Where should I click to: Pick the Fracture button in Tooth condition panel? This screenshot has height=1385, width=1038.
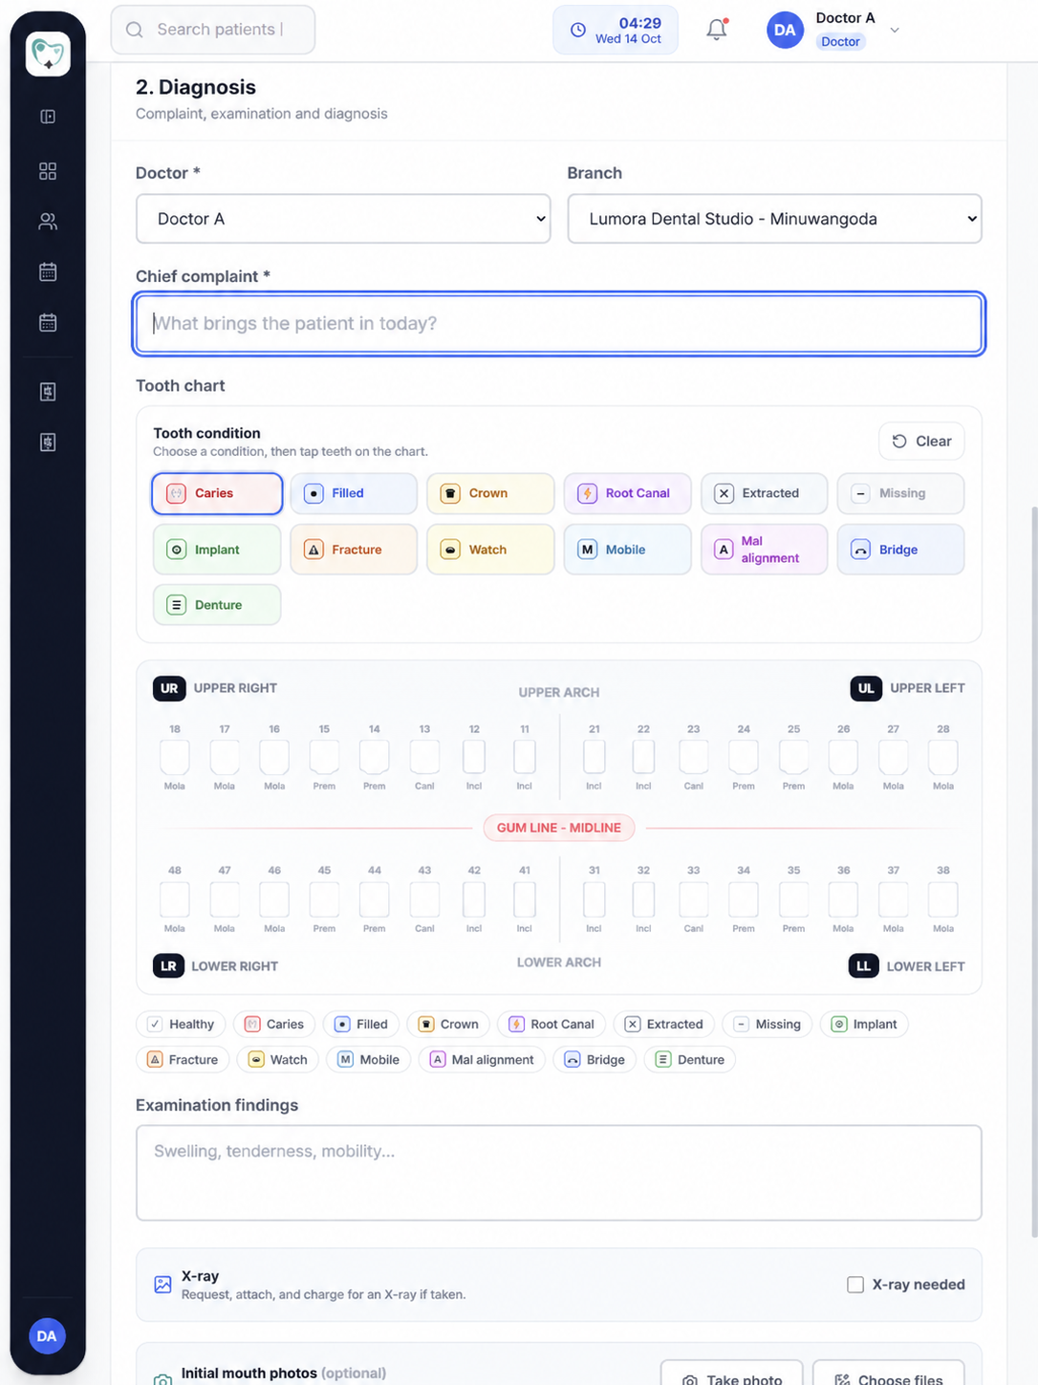click(354, 550)
